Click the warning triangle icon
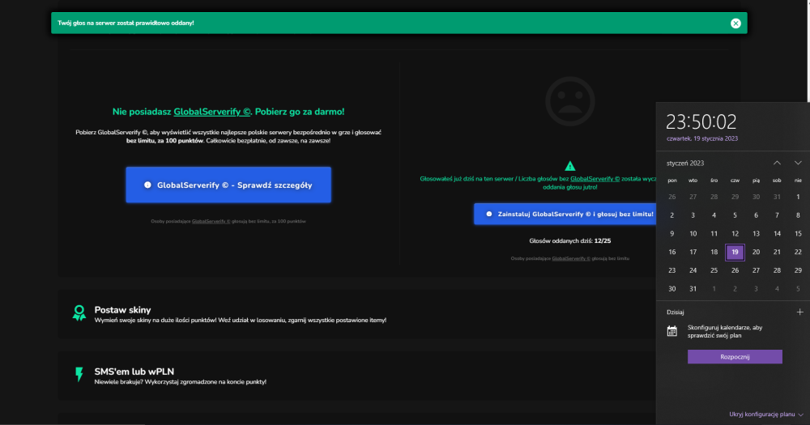Screen dimensions: 810x425 pyautogui.click(x=569, y=166)
